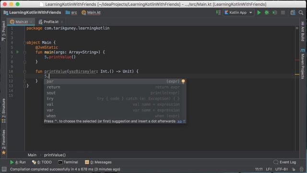Image resolution: width=307 pixels, height=173 pixels.
Task: Click LearningKotlinWithFriends breadcrumb in navigation bar
Action: click(32, 12)
